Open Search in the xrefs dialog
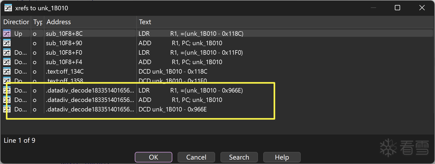The image size is (435, 164). tap(239, 157)
